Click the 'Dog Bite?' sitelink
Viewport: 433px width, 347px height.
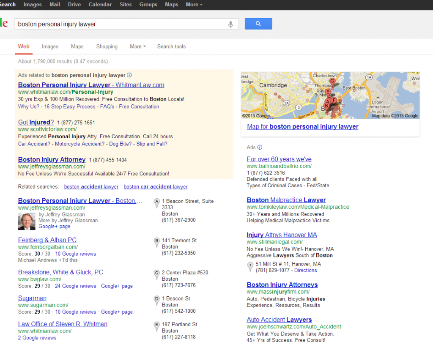coord(121,144)
